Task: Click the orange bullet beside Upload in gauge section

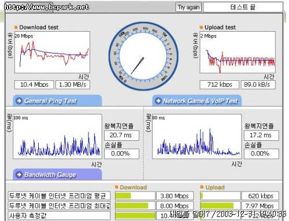Action: point(202,187)
